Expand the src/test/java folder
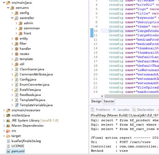Image resolution: width=159 pixels, height=155 pixels. (x=4, y=115)
